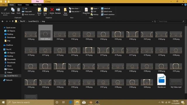Image resolution: width=187 pixels, height=105 pixels.
Task: Click the Edit command in ribbon
Action: 93,11
